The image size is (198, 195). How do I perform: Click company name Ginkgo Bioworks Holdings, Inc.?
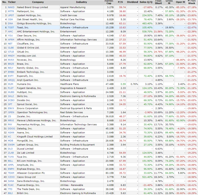click(34, 24)
